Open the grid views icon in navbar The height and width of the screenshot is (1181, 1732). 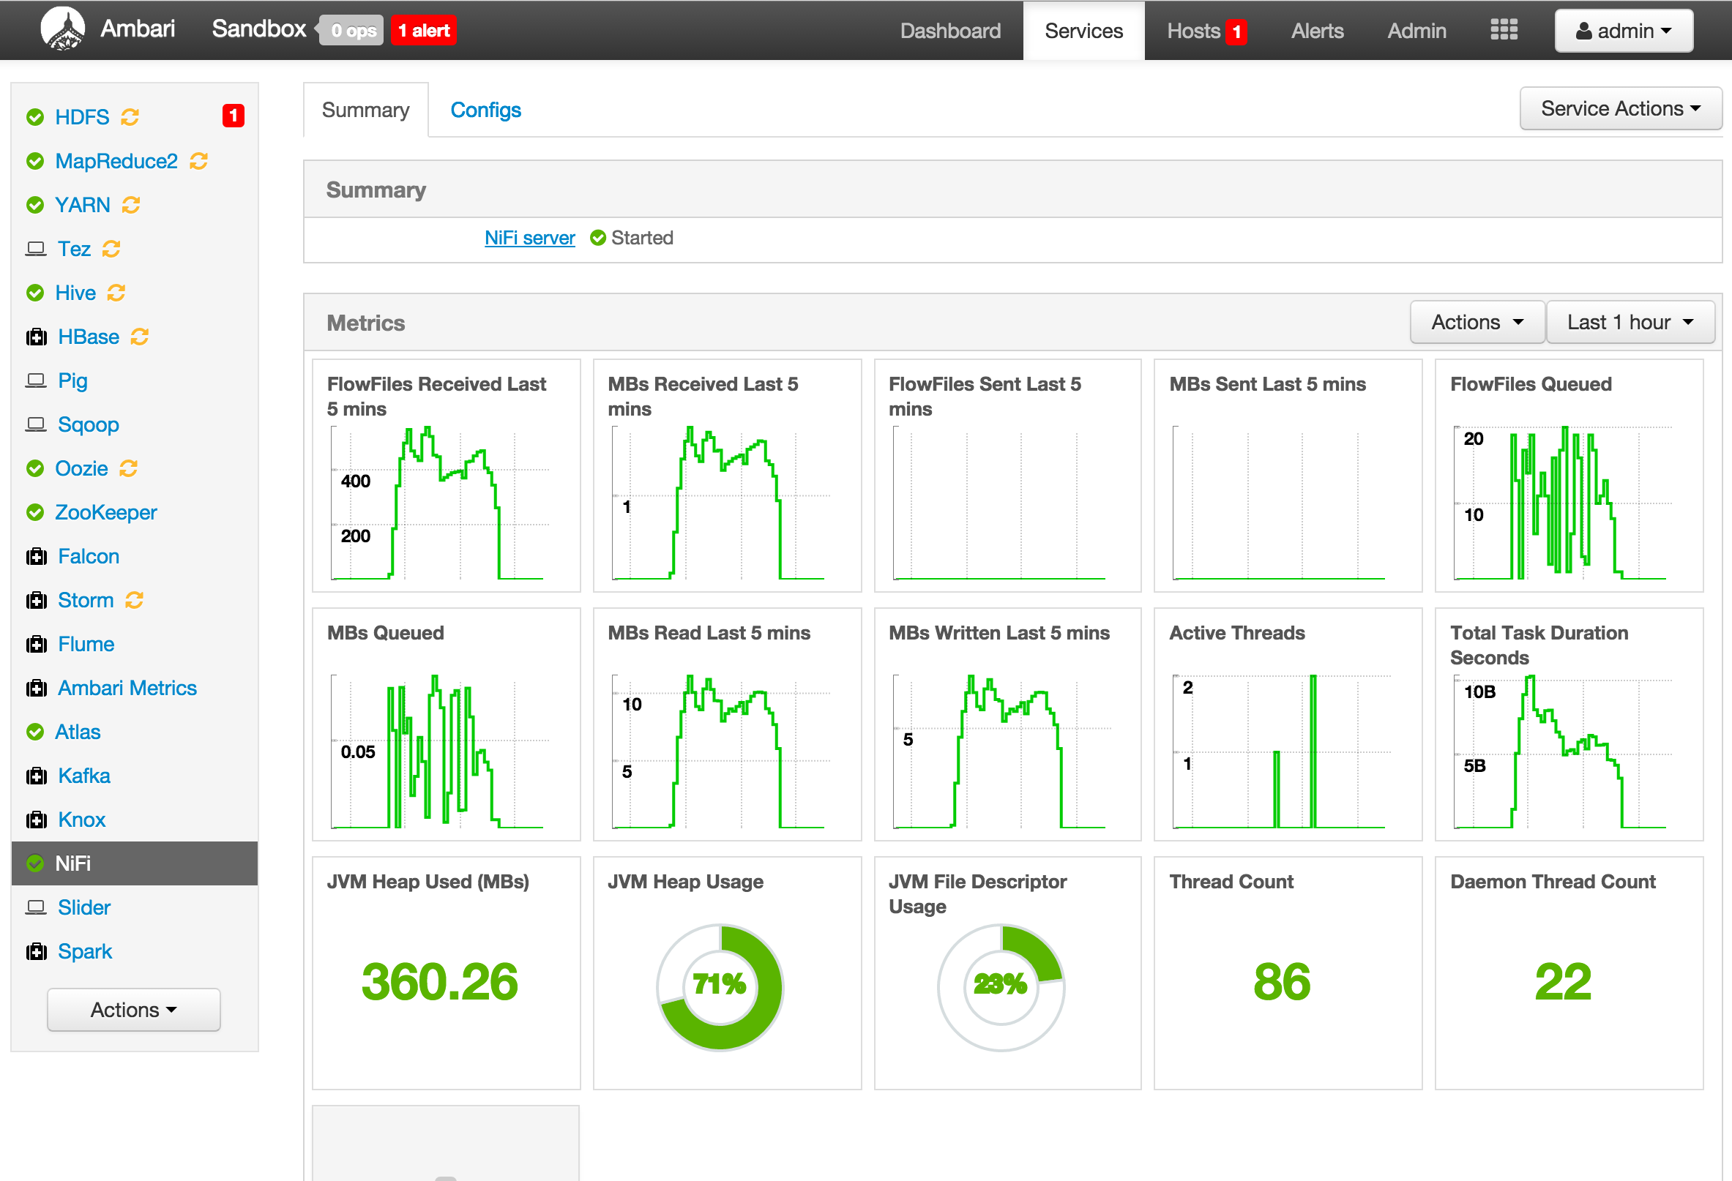(x=1503, y=30)
